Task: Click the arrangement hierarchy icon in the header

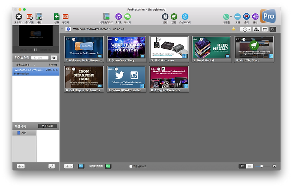Action: pyautogui.click(x=256, y=29)
